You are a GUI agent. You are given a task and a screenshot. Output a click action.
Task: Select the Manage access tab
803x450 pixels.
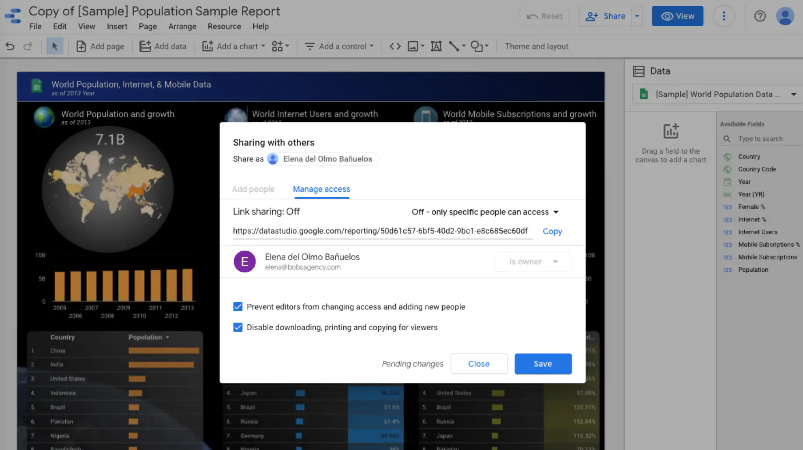(x=321, y=189)
